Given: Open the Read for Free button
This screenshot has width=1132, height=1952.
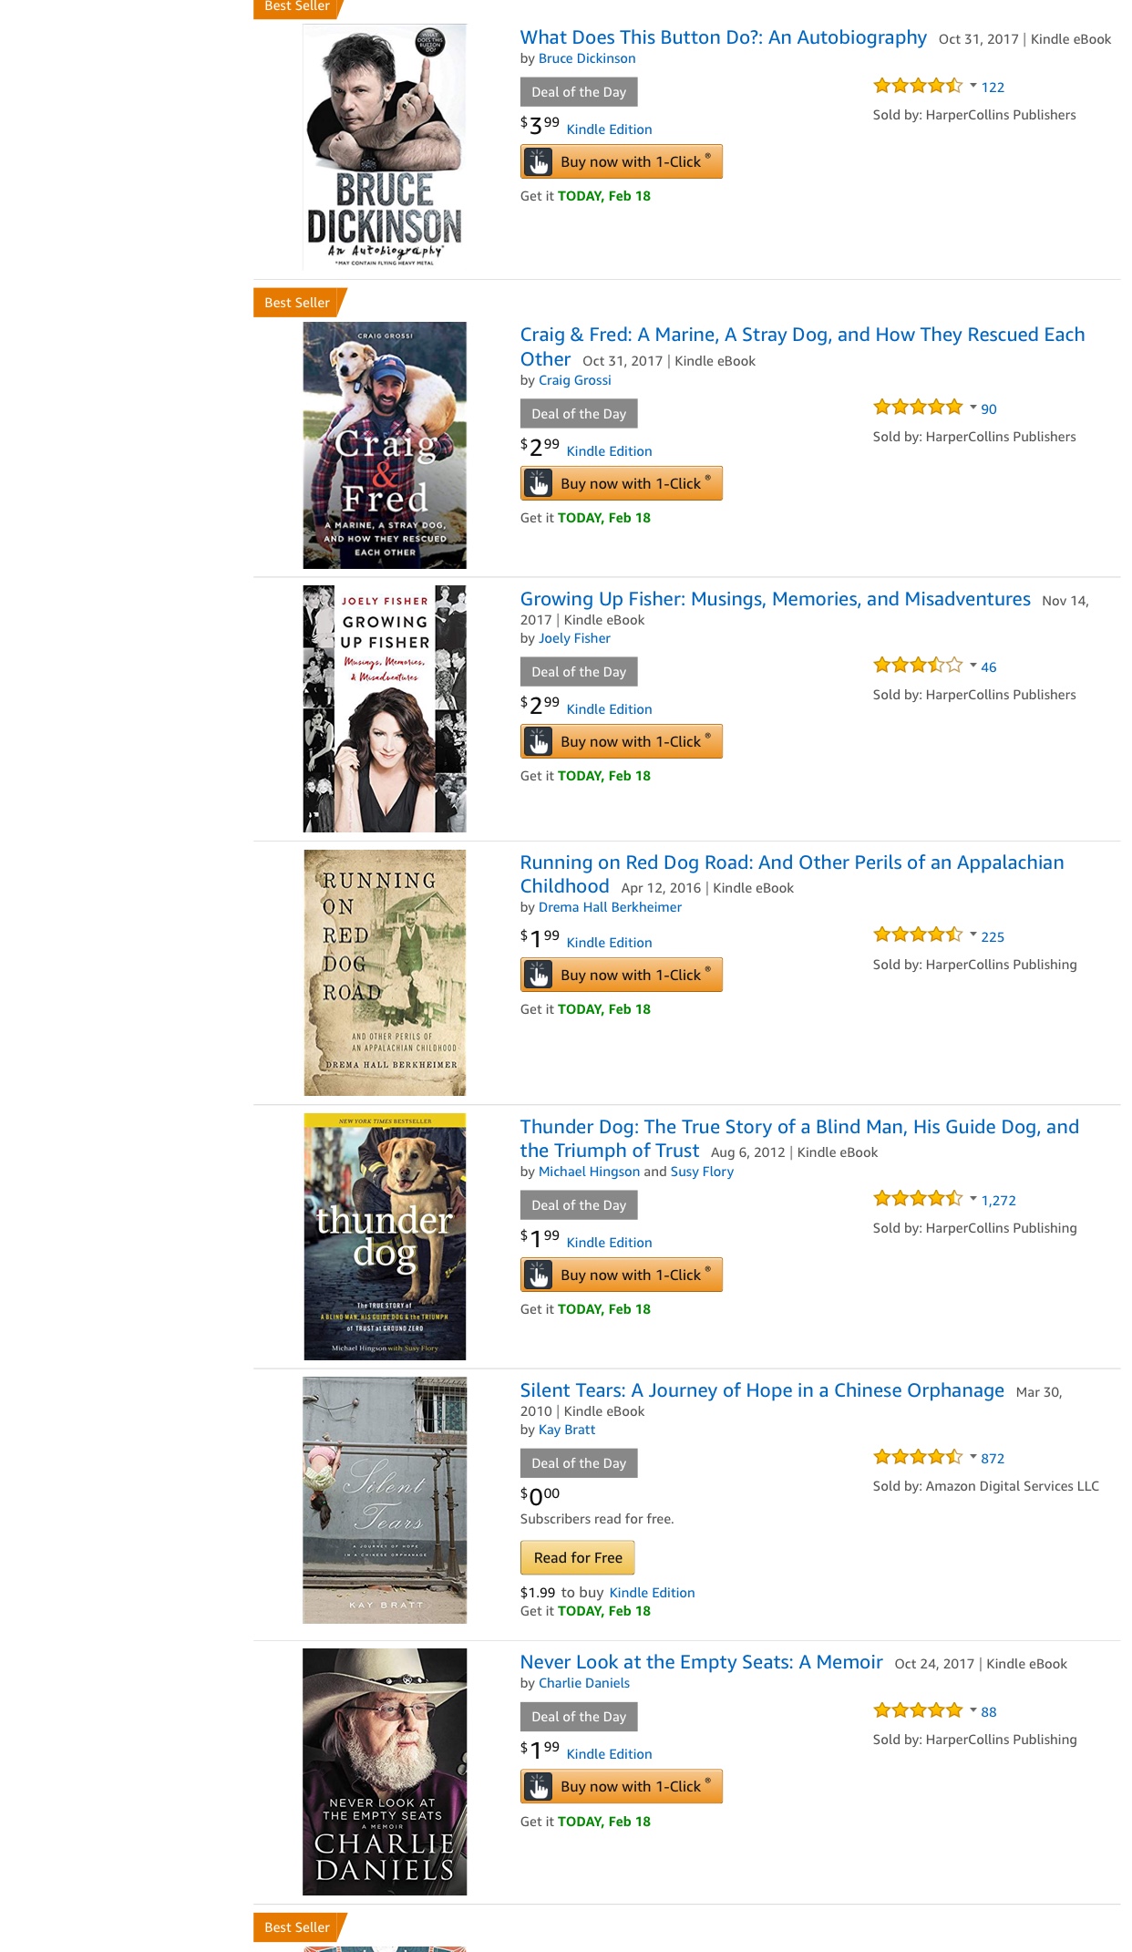Looking at the screenshot, I should pyautogui.click(x=578, y=1558).
